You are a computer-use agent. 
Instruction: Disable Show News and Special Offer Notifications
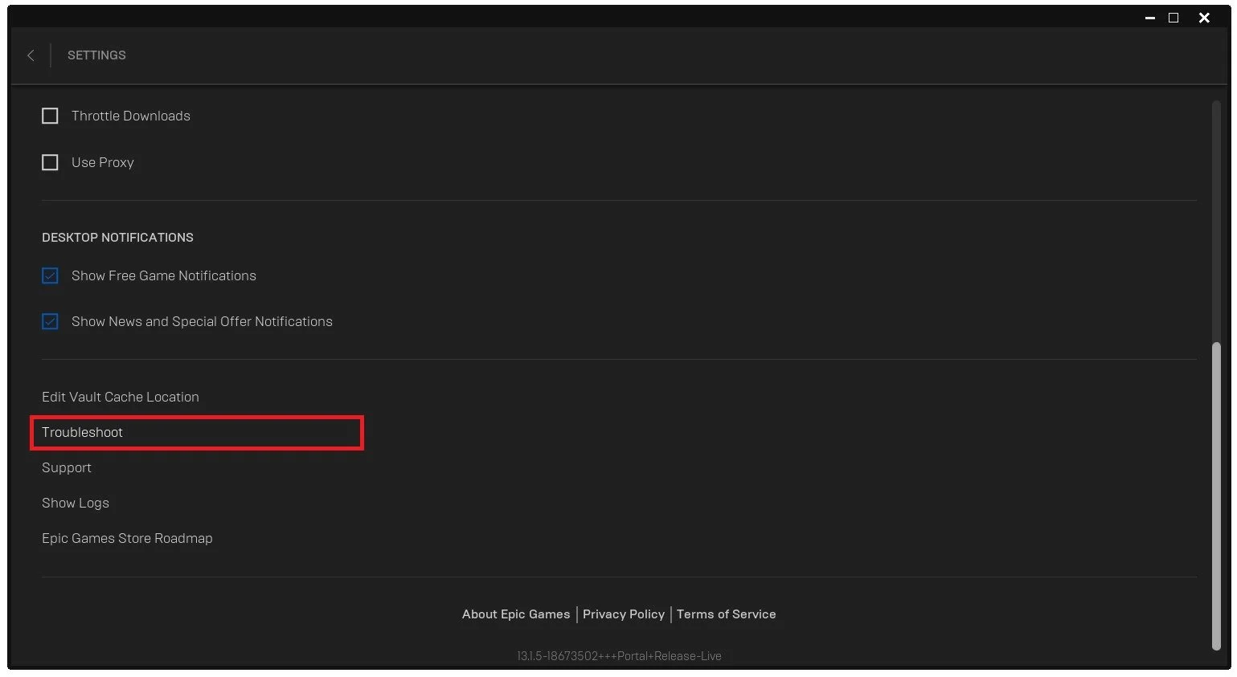50,321
